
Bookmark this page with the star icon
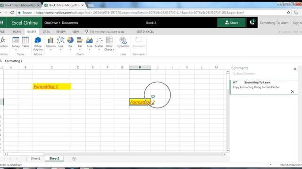[288, 13]
